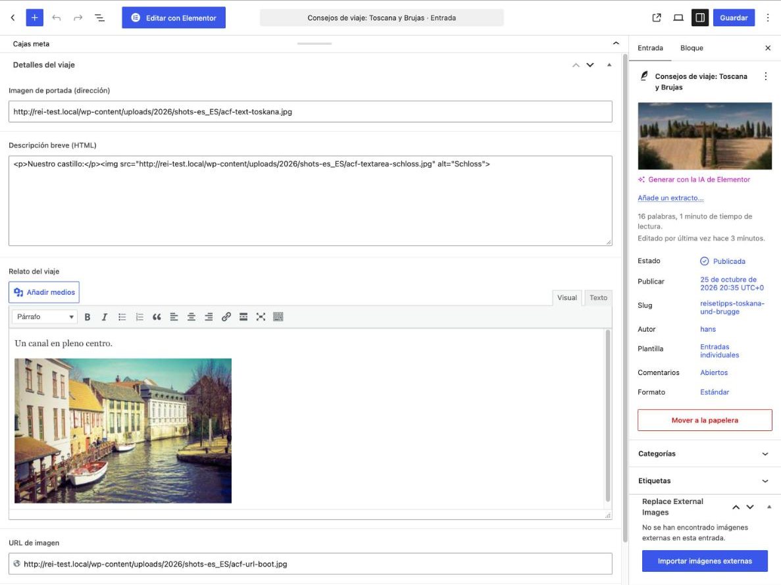Click Mover a la papelera
This screenshot has height=585, width=781.
[705, 420]
